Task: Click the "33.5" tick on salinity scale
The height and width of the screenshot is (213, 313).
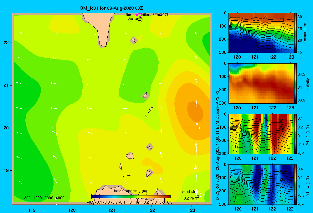Action: click(301, 100)
